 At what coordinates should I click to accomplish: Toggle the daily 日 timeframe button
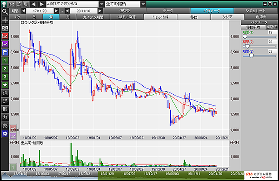(x=34, y=17)
